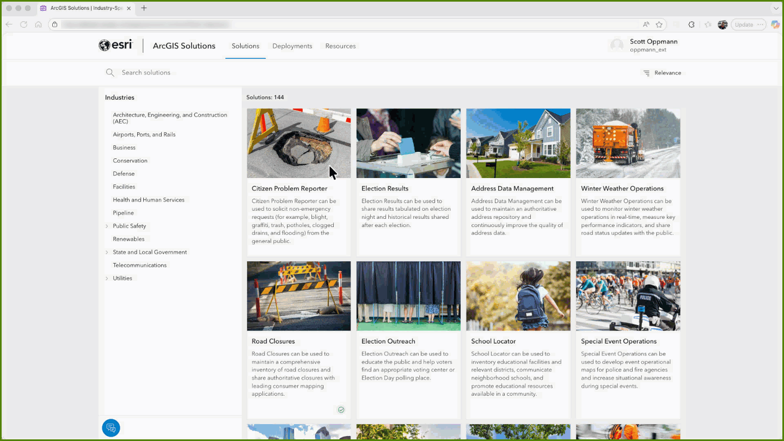Select the Utilities industry label
The image size is (784, 441).
pos(122,278)
